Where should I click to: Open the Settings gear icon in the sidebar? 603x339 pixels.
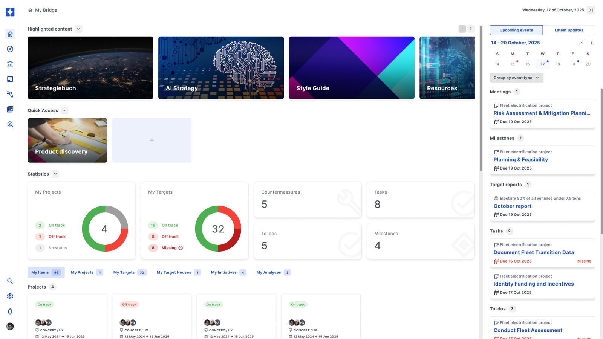pos(10,296)
